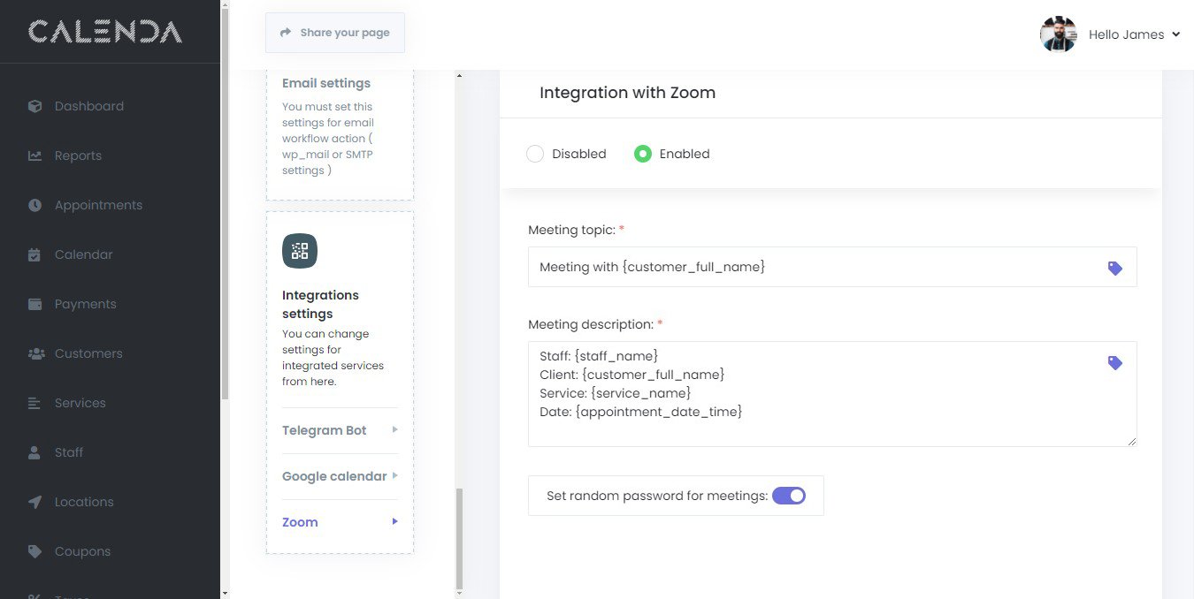Open the Email settings section
Viewport: 1194px width, 599px height.
coord(326,83)
